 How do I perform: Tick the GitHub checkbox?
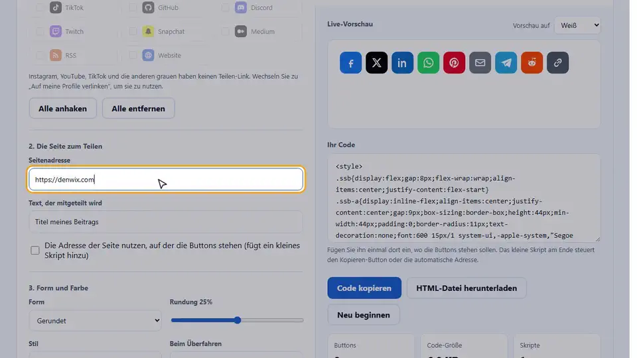[133, 7]
